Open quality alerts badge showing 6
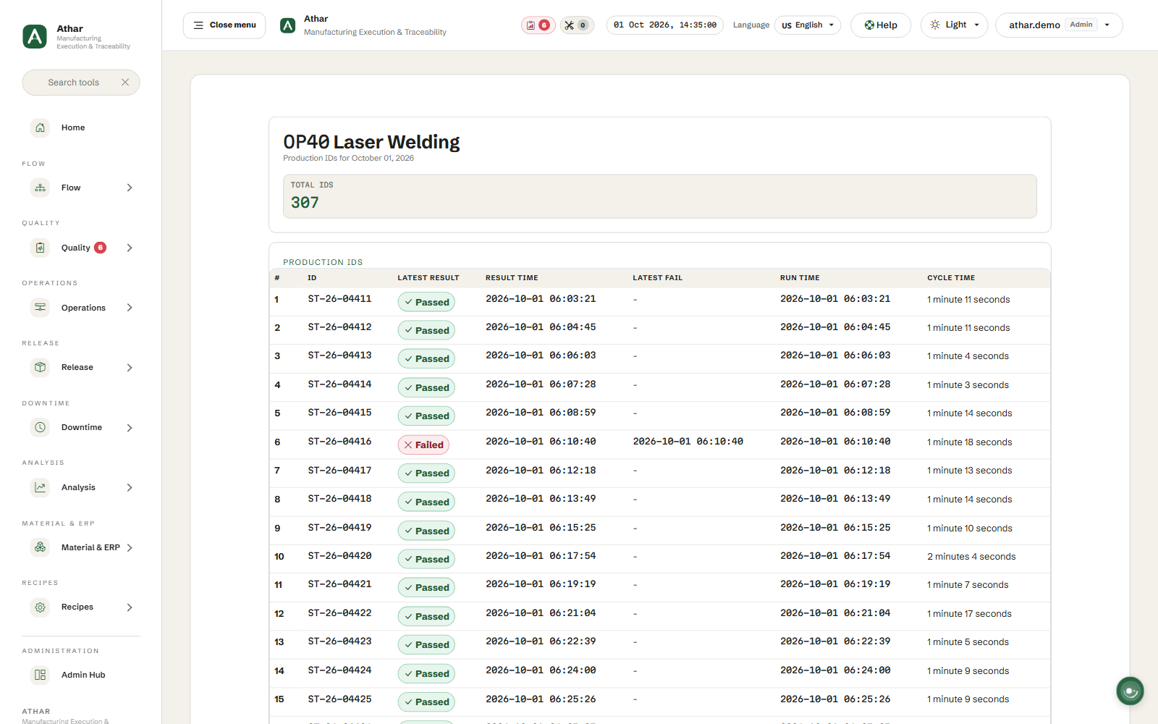Image resolution: width=1158 pixels, height=724 pixels. [x=538, y=25]
